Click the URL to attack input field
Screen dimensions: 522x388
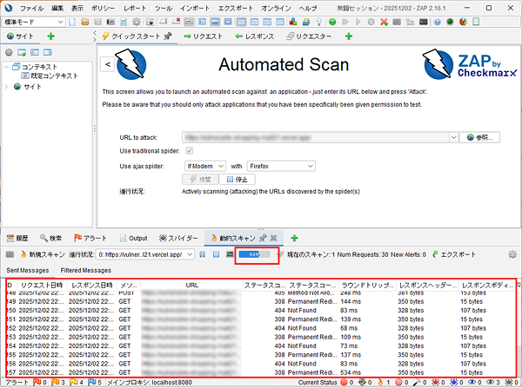pyautogui.click(x=316, y=137)
